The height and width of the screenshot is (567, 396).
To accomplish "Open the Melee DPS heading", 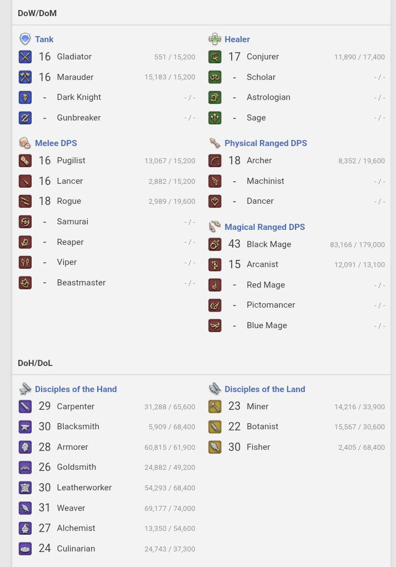I will click(56, 143).
